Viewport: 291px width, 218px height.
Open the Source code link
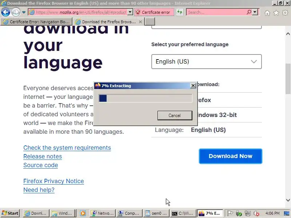click(41, 165)
